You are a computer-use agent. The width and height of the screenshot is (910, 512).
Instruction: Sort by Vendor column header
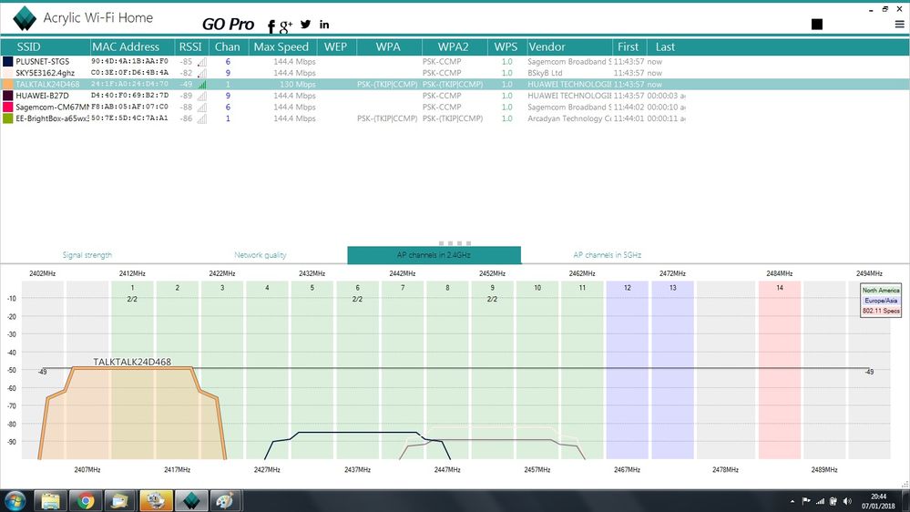(x=569, y=47)
